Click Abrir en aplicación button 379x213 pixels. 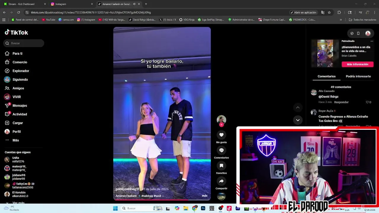pyautogui.click(x=303, y=12)
